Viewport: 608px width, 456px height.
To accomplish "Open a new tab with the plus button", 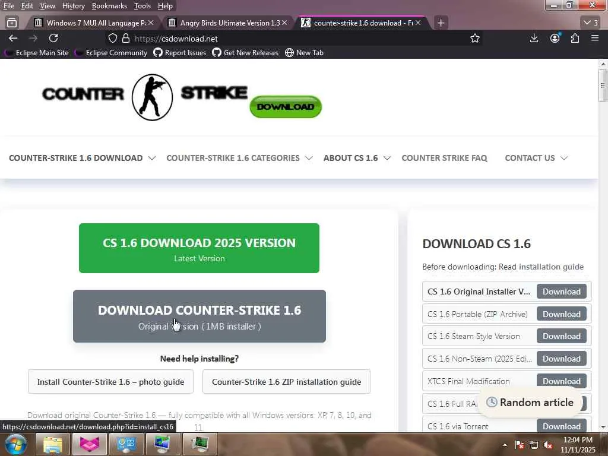I will [441, 23].
